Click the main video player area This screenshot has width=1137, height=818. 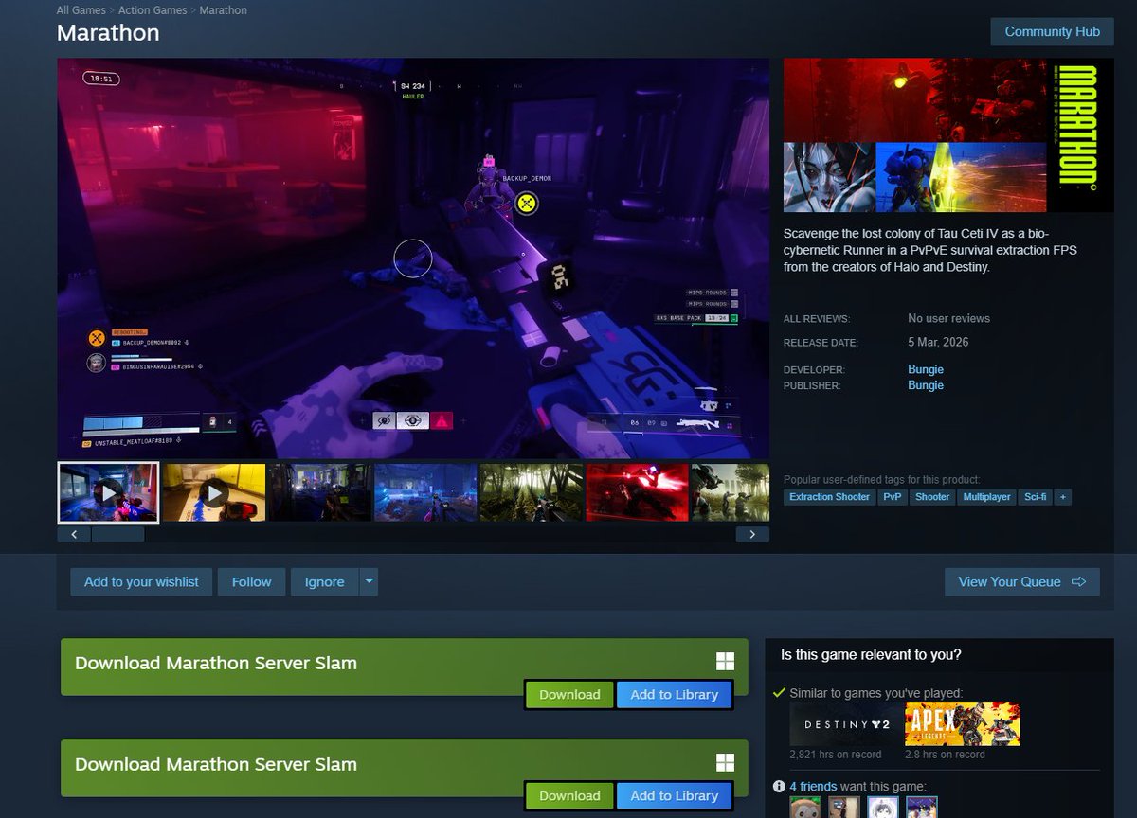tap(413, 258)
